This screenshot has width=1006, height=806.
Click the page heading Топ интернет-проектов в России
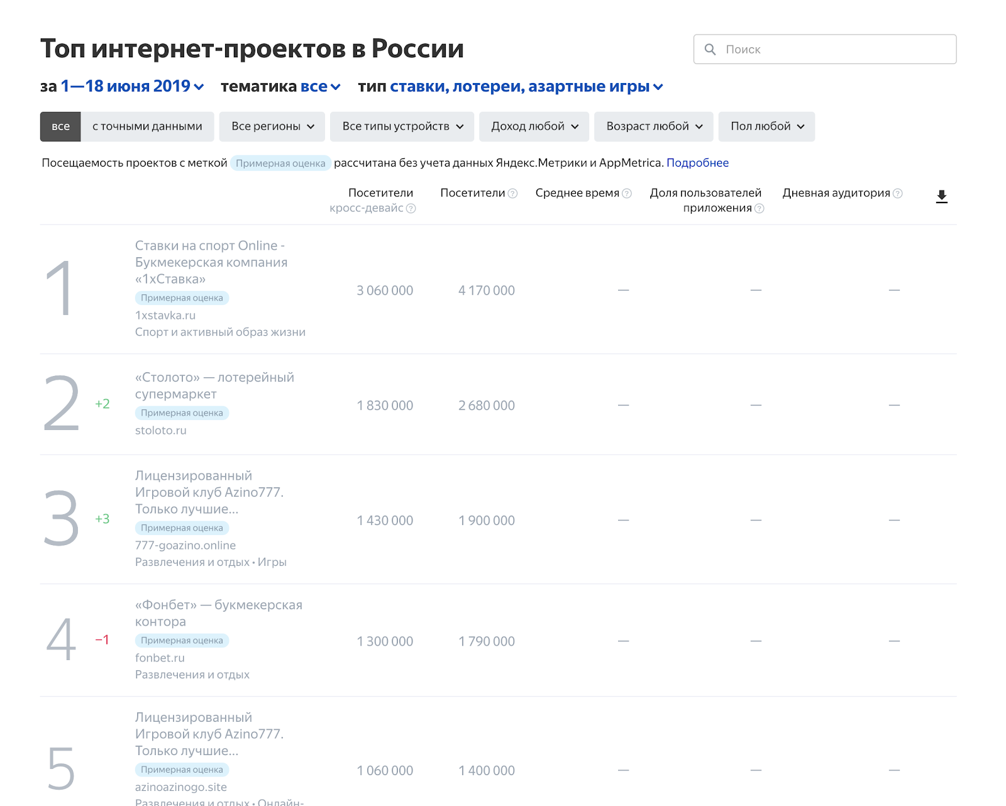tap(252, 49)
